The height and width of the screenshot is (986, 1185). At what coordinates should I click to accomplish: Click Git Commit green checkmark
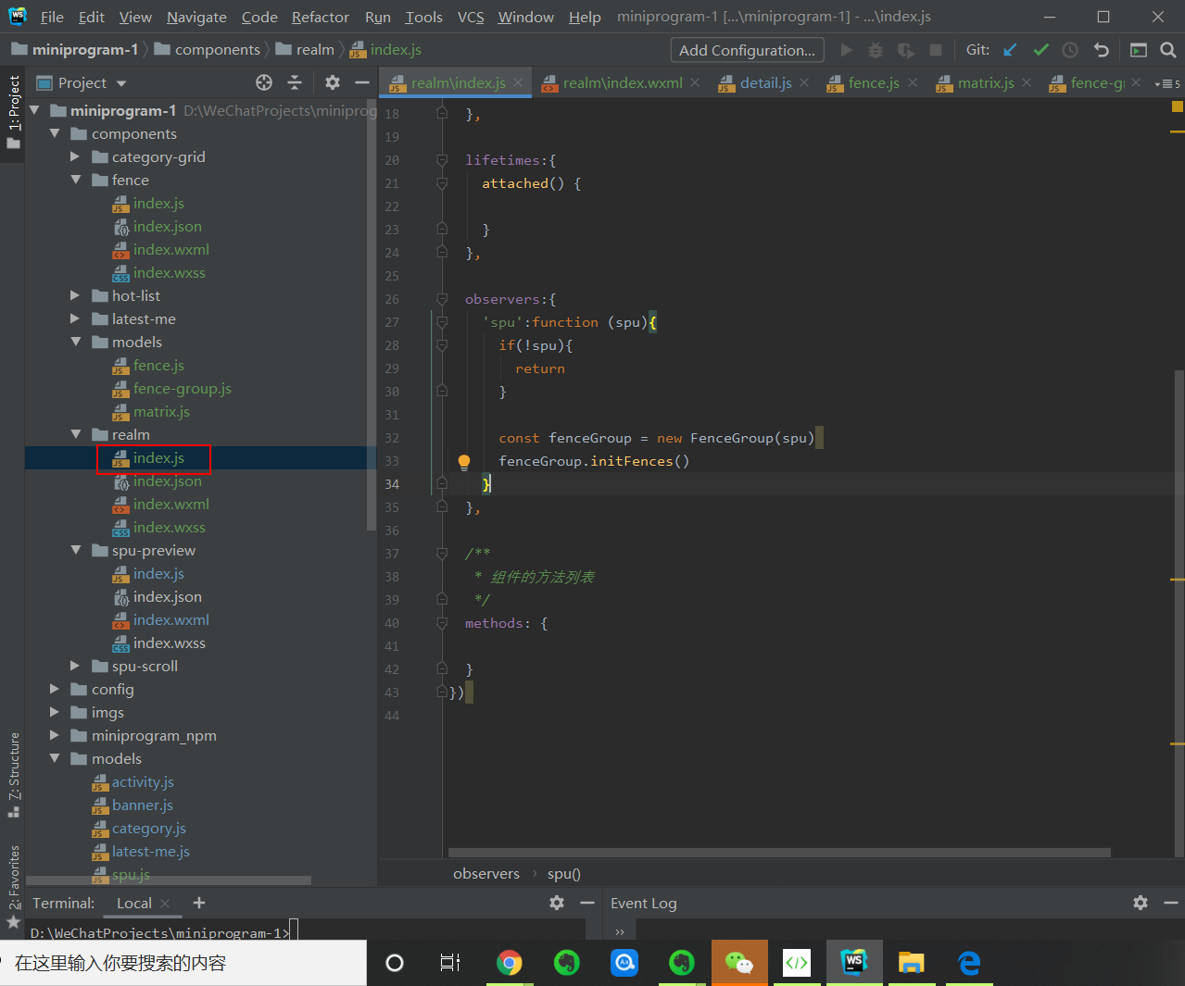click(x=1040, y=50)
